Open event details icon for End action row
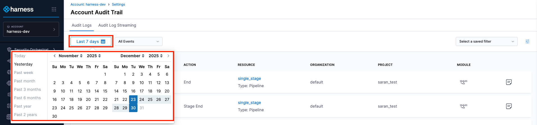This screenshot has width=537, height=125. point(509,82)
